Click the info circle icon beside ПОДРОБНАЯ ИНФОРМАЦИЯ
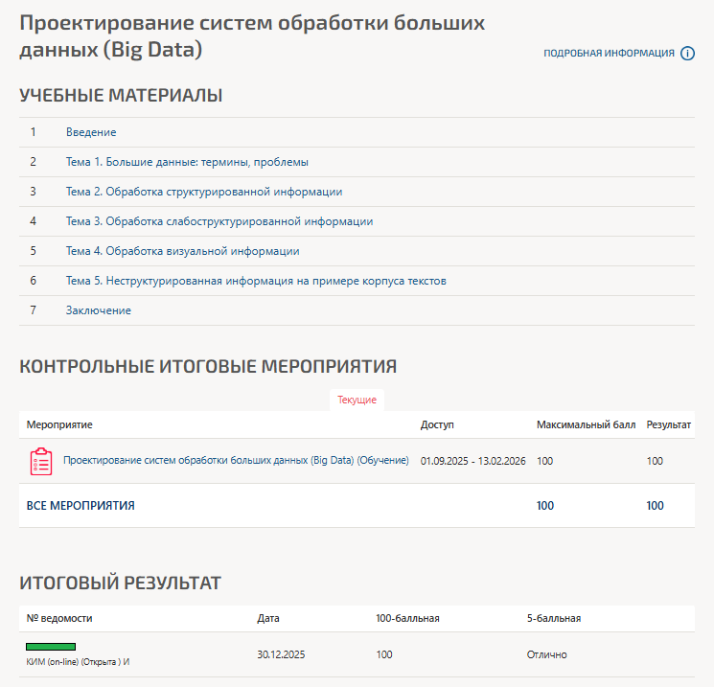 click(x=687, y=54)
